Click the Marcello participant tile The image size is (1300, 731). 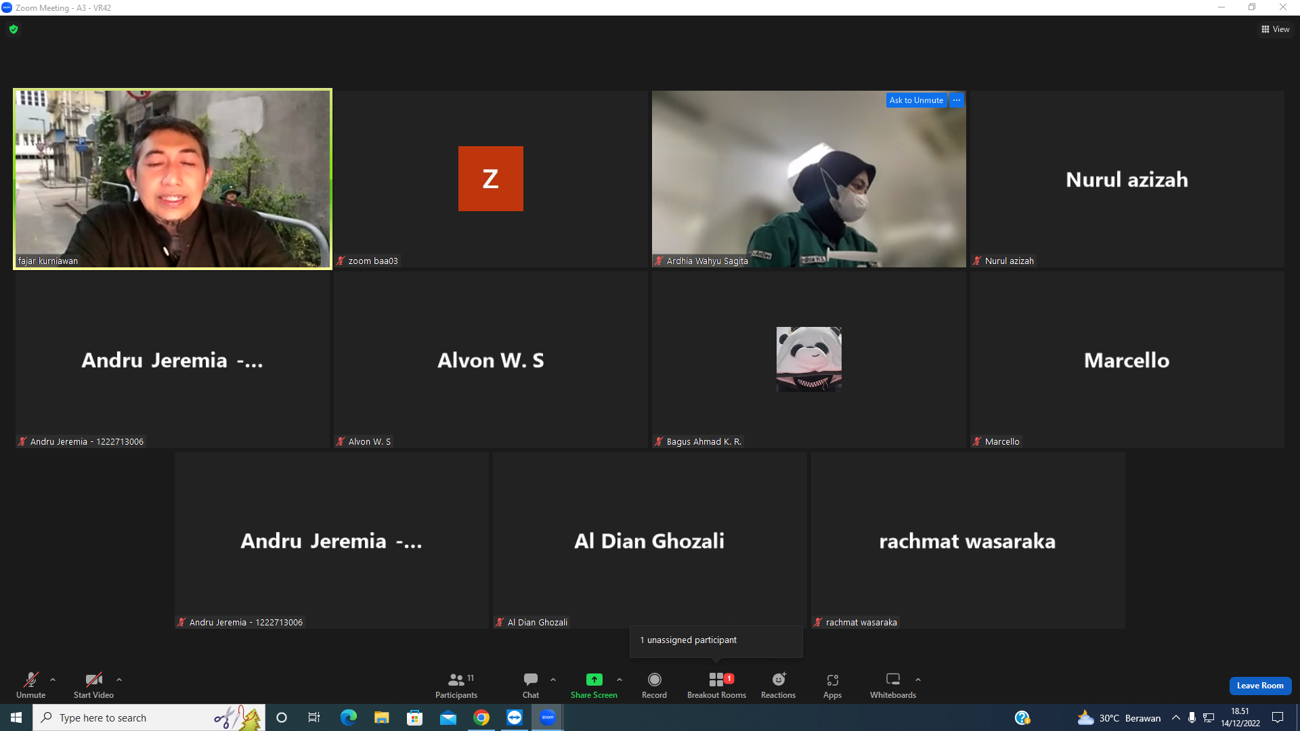tap(1127, 359)
